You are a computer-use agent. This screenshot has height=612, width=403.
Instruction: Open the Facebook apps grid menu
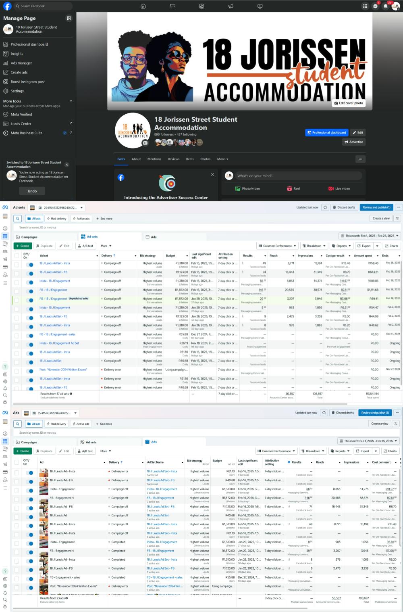(x=365, y=6)
